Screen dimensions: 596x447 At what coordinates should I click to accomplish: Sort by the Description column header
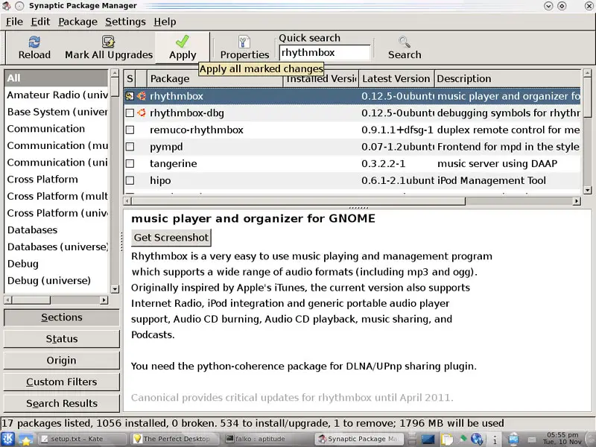[x=507, y=79]
